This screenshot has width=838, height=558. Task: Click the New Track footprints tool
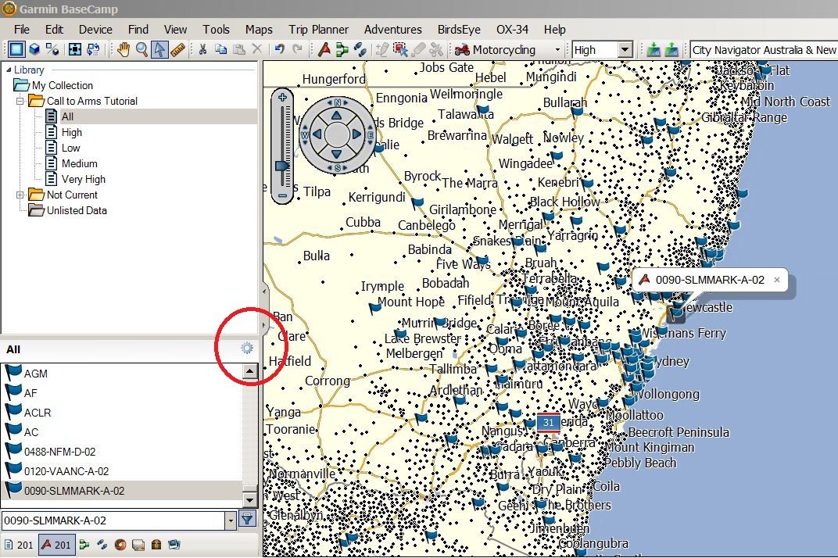[x=360, y=50]
